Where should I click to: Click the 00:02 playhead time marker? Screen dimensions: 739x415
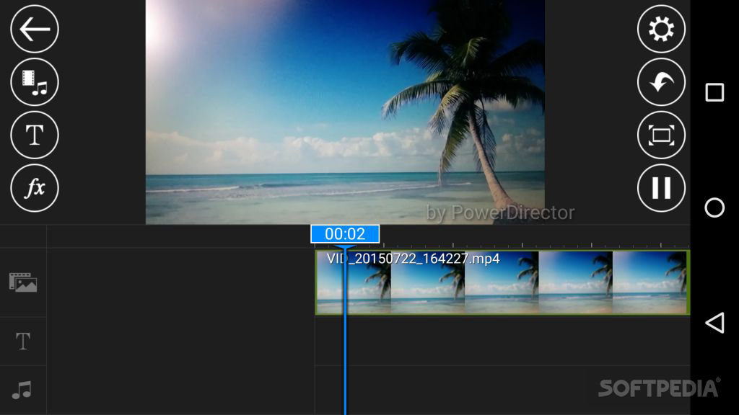point(345,234)
